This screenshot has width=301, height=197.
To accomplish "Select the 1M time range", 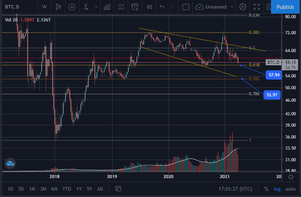I will point(32,189).
